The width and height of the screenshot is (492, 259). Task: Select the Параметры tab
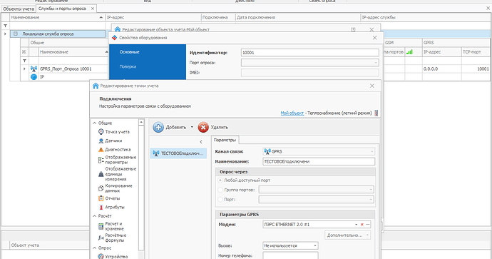225,140
